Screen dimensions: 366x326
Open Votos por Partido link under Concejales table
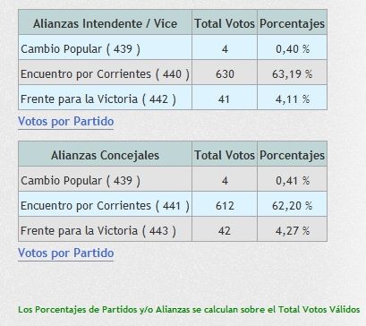[x=65, y=253]
